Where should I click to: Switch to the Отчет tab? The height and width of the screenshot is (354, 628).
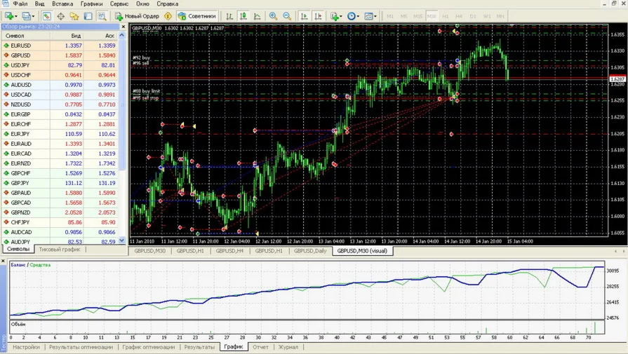pos(260,347)
